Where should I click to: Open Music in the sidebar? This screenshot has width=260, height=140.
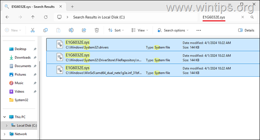tap(19, 83)
